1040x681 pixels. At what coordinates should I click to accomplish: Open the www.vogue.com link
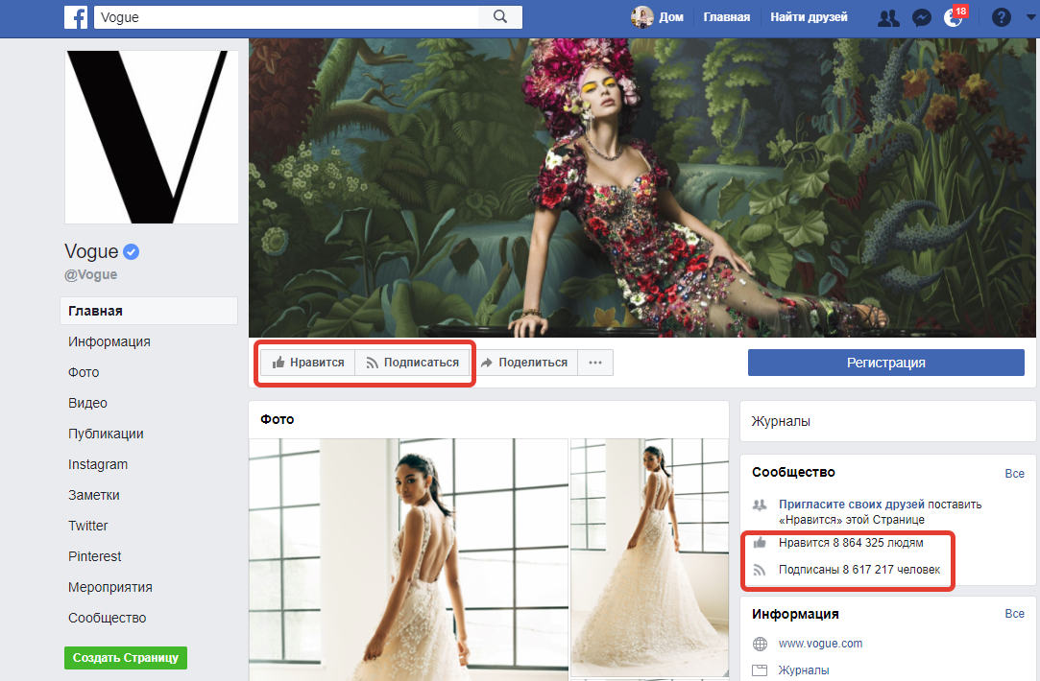(820, 644)
